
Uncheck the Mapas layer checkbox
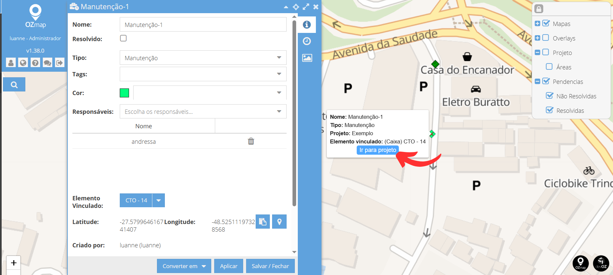[546, 23]
